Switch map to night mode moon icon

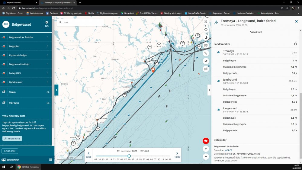click(206, 37)
